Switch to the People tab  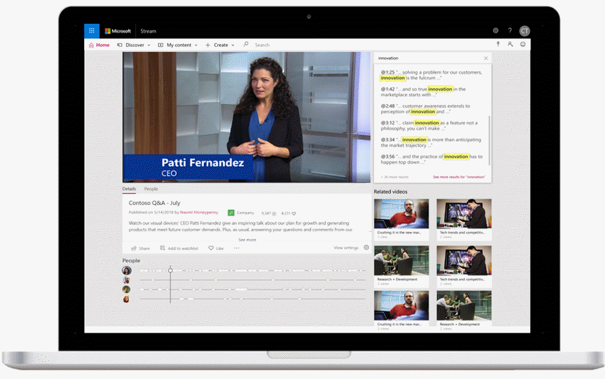point(151,189)
